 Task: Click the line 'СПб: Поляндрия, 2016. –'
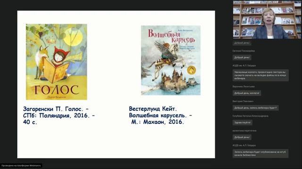[x=59, y=115]
